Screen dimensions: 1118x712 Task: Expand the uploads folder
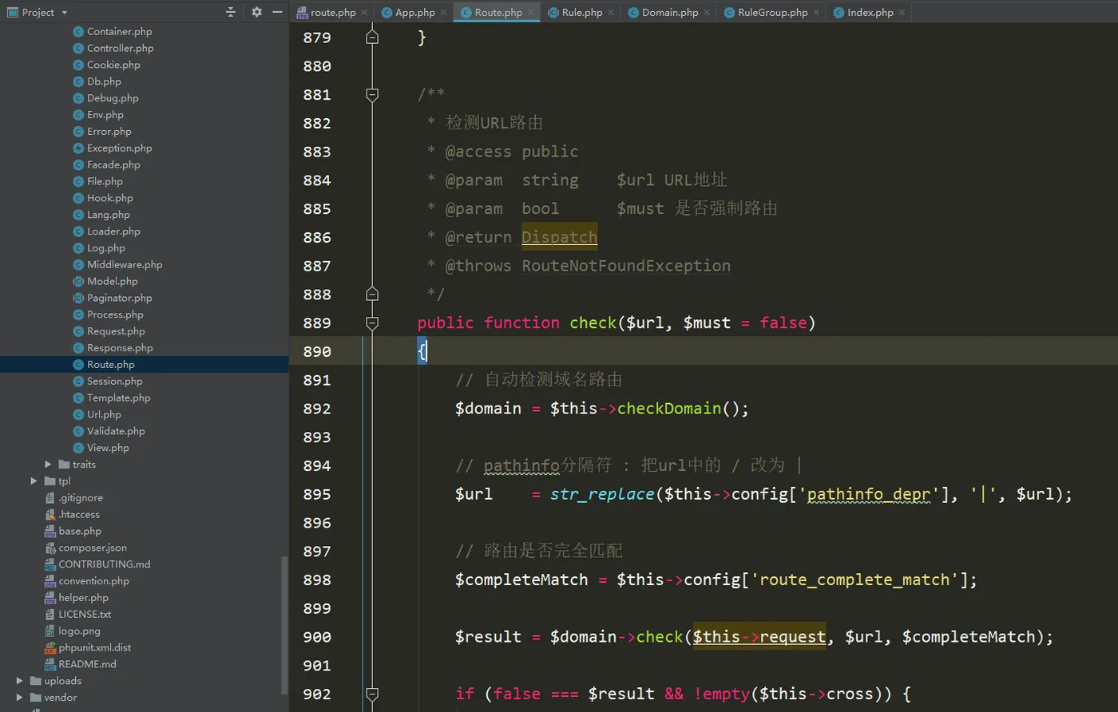click(19, 681)
